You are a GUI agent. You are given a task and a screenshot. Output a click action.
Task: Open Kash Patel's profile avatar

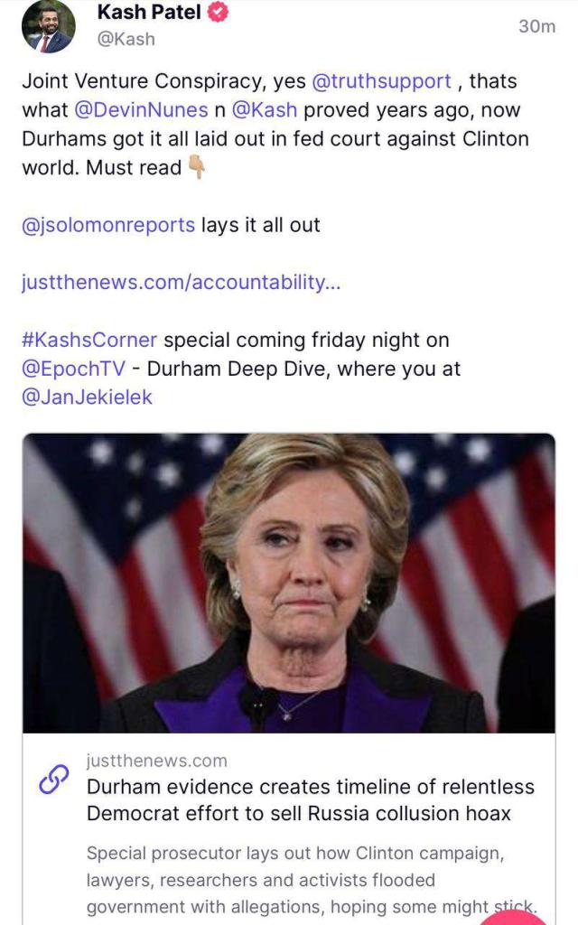coord(49,26)
